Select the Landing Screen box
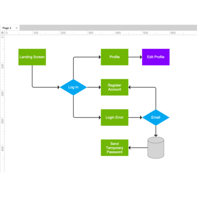 coord(32,57)
